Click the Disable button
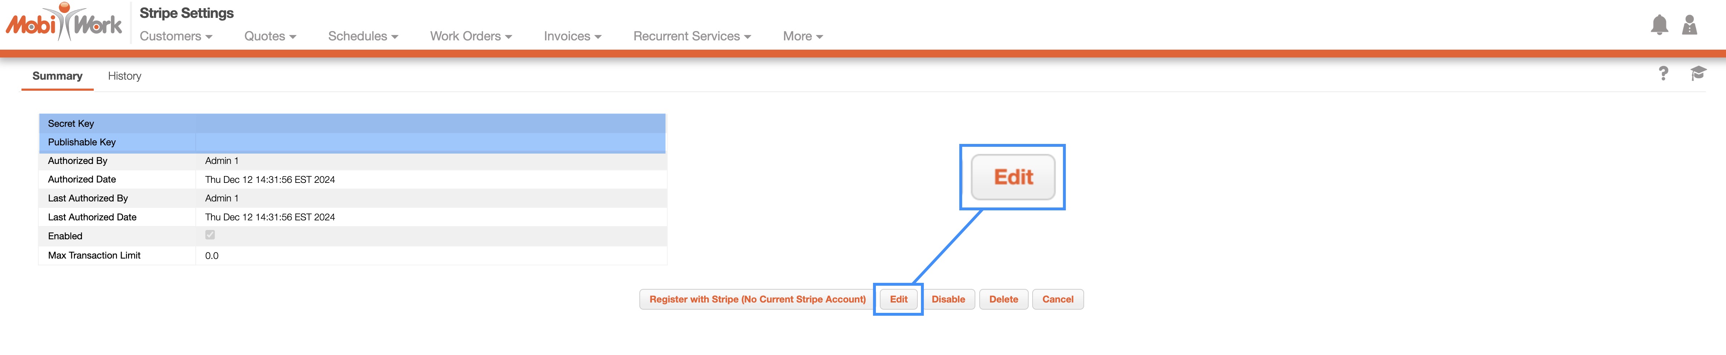This screenshot has width=1726, height=355. pyautogui.click(x=948, y=300)
